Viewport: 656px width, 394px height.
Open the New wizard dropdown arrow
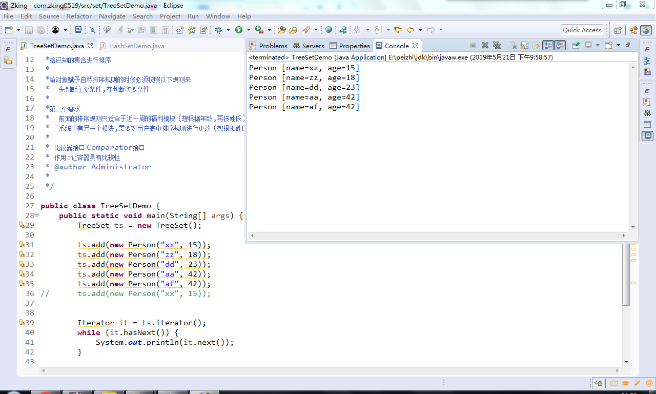coord(18,30)
